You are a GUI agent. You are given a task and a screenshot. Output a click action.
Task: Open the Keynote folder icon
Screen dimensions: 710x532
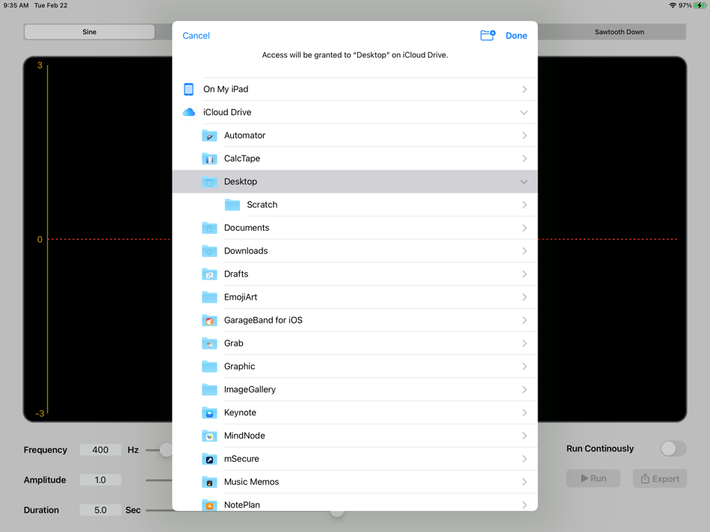pyautogui.click(x=209, y=412)
